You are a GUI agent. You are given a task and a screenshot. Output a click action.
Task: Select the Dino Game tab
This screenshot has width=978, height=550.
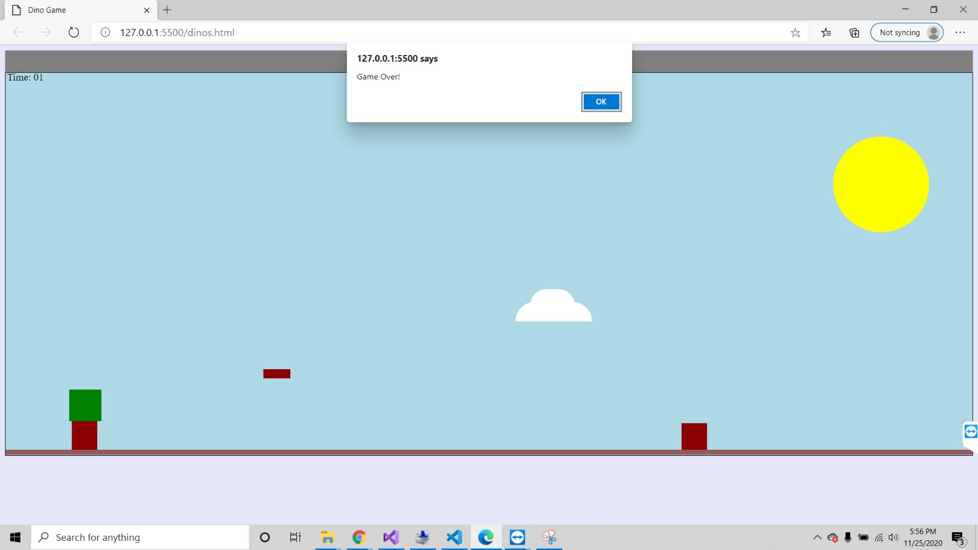point(81,10)
